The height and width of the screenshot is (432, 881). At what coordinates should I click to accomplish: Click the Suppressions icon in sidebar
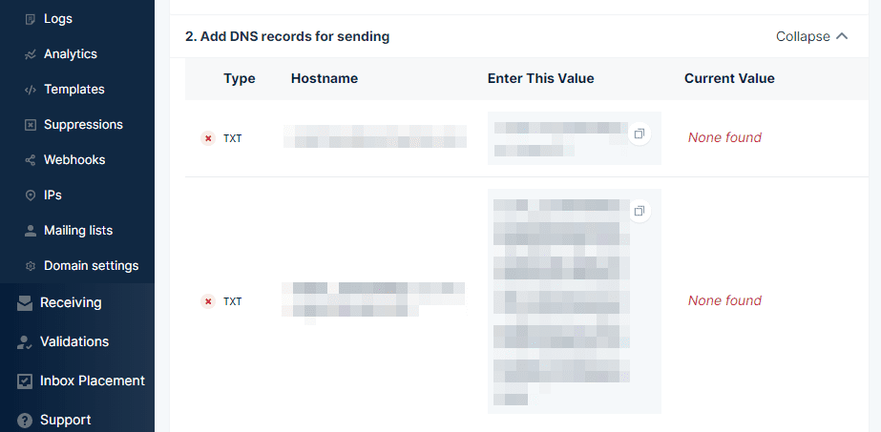coord(31,125)
